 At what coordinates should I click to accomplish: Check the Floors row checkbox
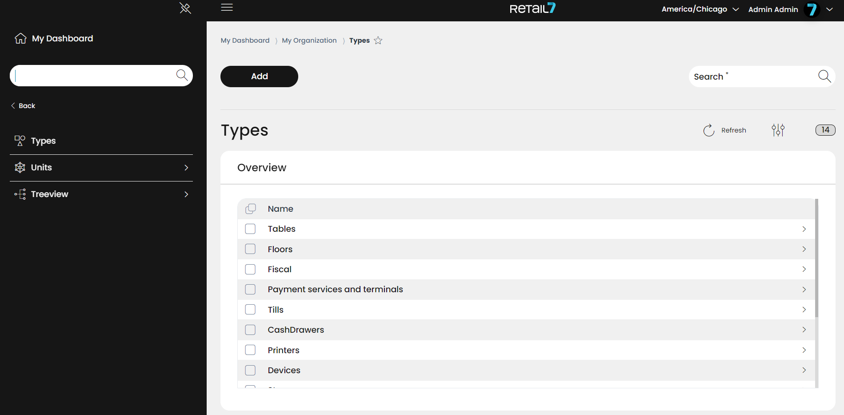coord(251,249)
